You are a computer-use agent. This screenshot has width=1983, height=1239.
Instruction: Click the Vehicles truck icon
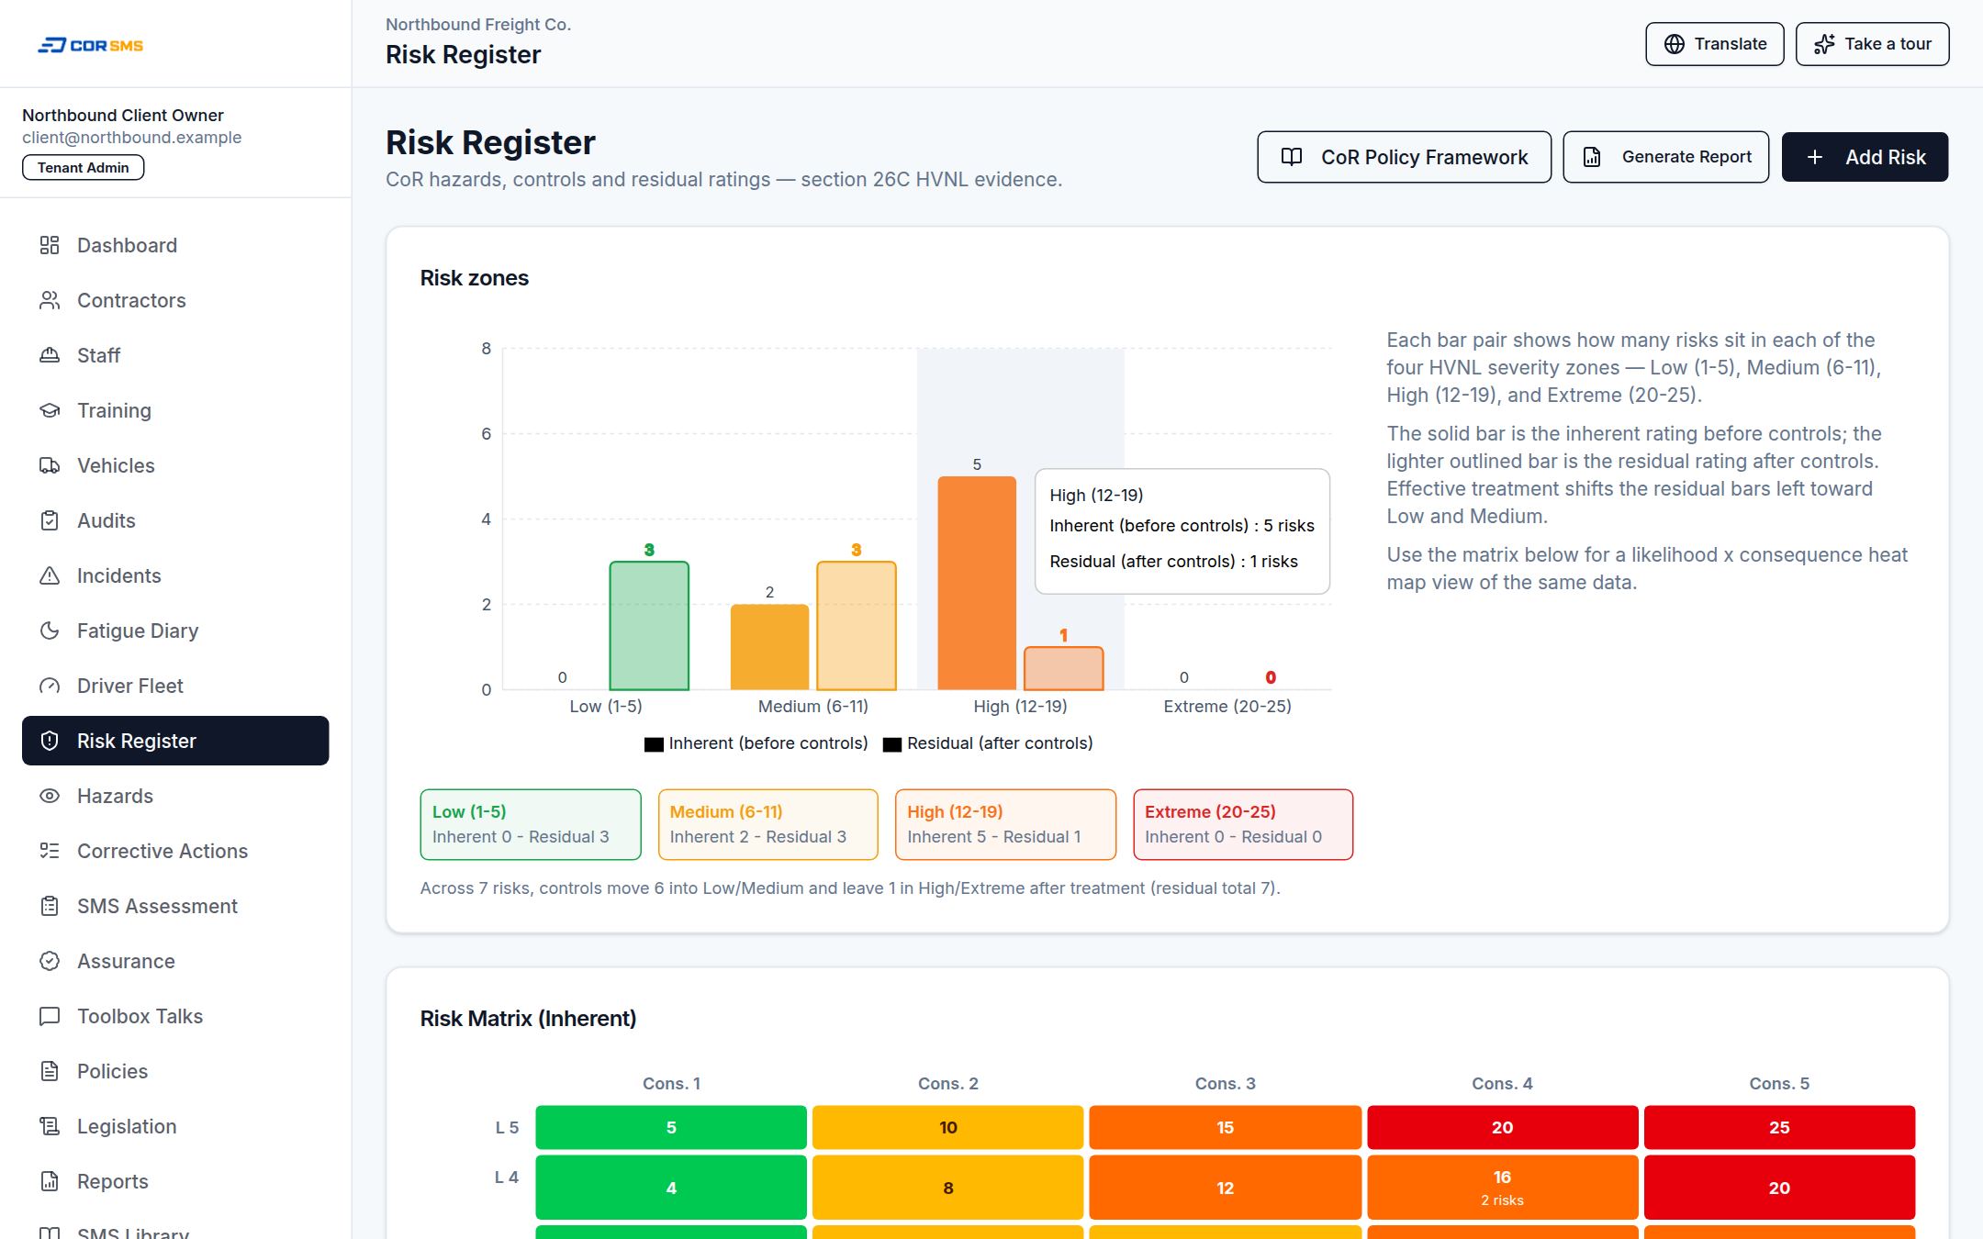pos(50,465)
